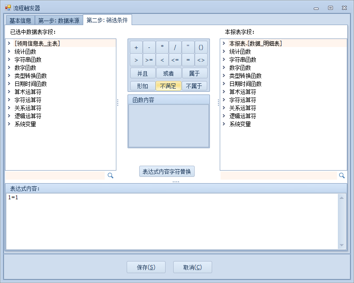
Task: Open the 第一步: 数据来源 tab
Action: [x=59, y=21]
